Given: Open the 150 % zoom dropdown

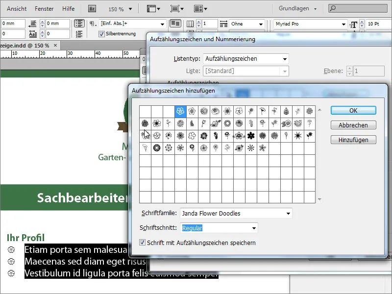Looking at the screenshot, I should (130, 9).
